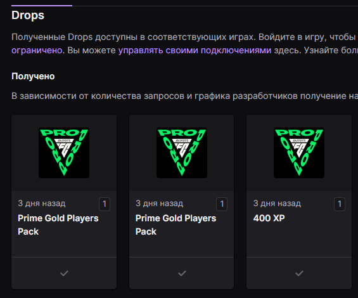Click "3 дня назад" on the 400 XP card
The image size is (358, 298).
tap(277, 204)
